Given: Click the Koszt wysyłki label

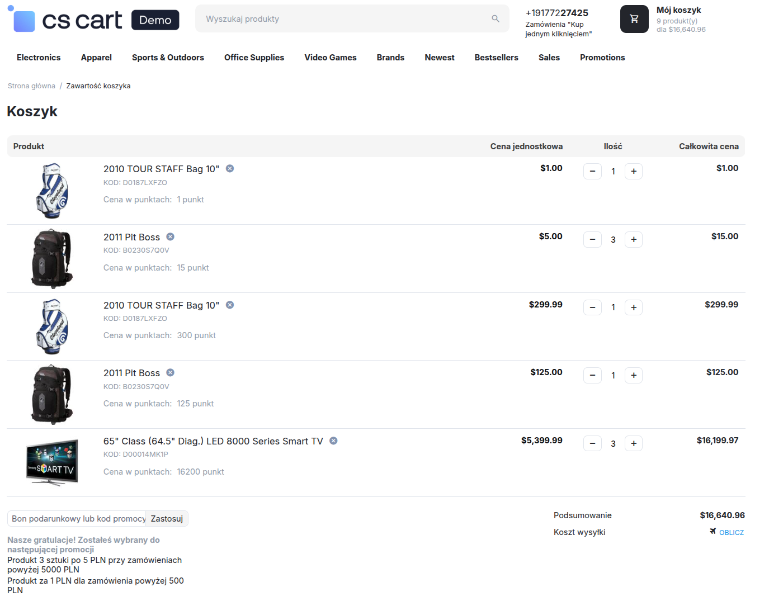Looking at the screenshot, I should [579, 532].
